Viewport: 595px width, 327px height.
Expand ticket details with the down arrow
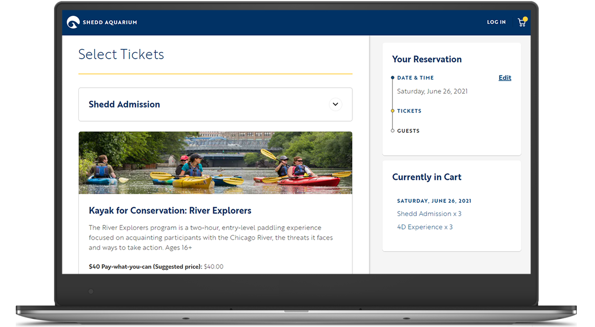coord(336,104)
